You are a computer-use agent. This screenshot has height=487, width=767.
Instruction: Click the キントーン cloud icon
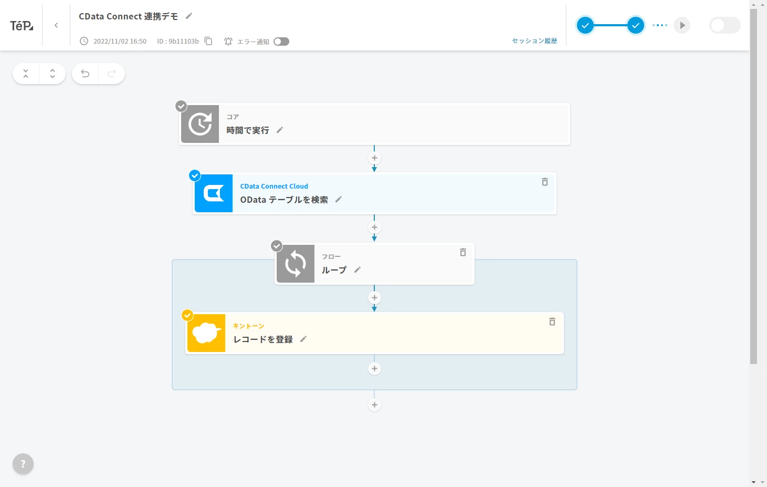(x=206, y=333)
